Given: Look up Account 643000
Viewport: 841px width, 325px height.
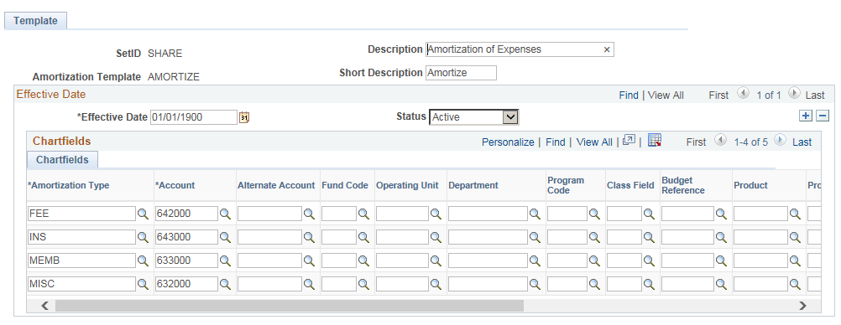Looking at the screenshot, I should (225, 237).
